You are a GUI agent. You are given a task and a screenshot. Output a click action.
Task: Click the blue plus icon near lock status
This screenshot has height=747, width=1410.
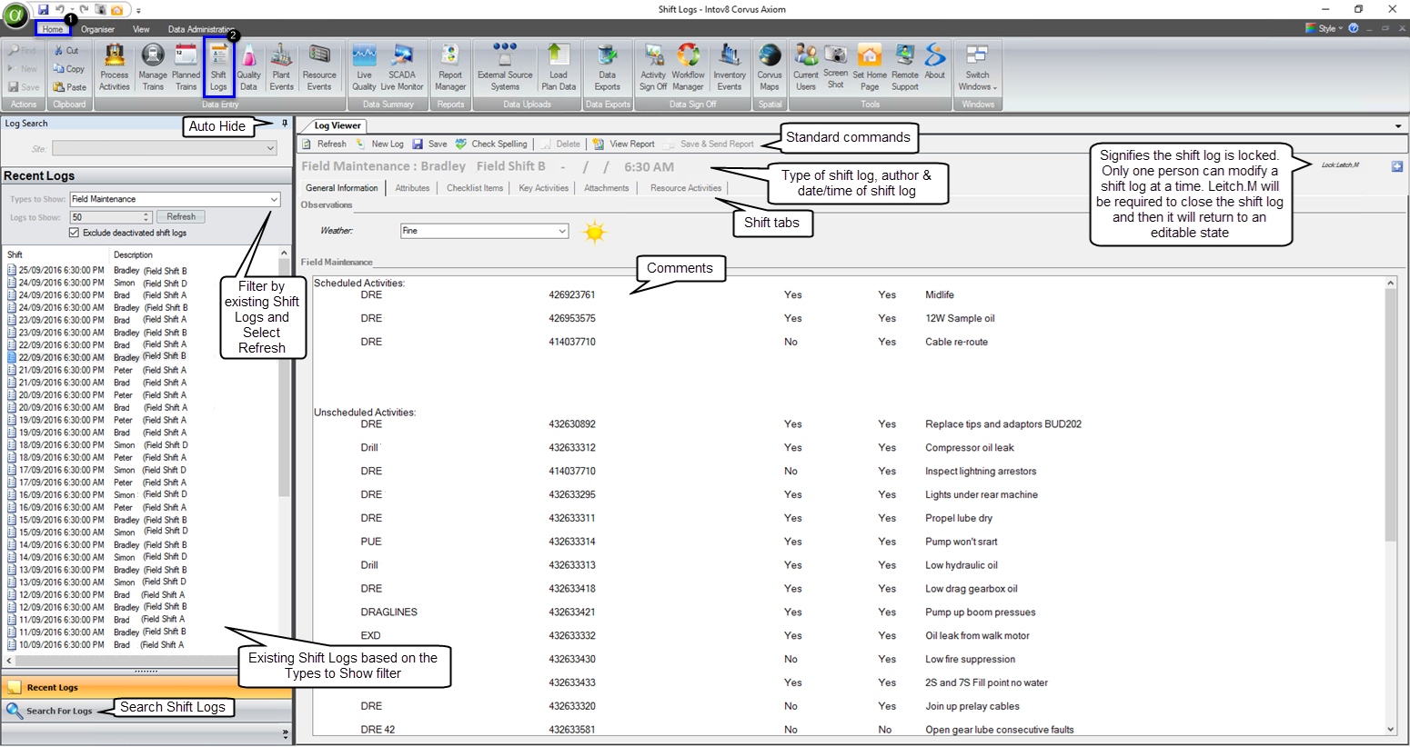click(1397, 166)
